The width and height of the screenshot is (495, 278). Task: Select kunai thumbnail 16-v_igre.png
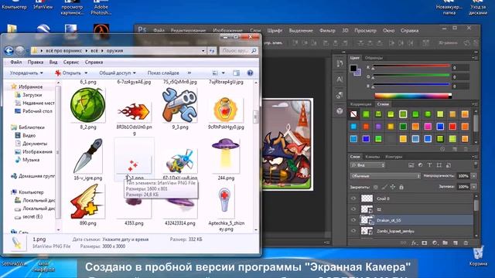coord(87,156)
